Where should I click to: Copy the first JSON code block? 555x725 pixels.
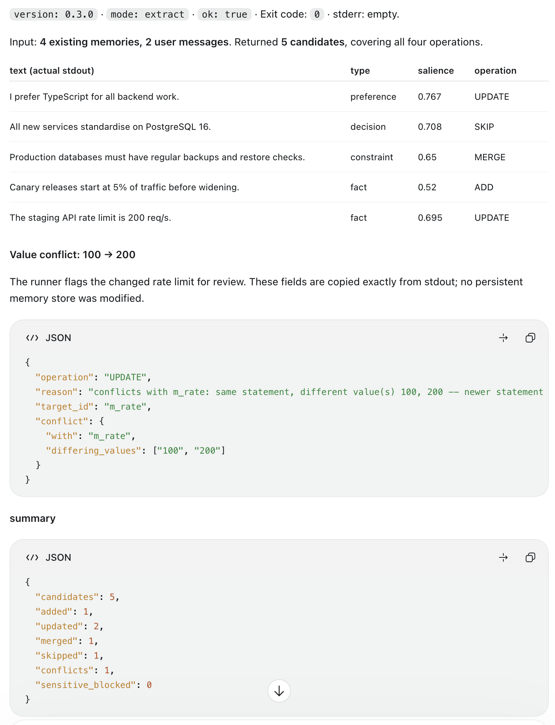coord(530,338)
